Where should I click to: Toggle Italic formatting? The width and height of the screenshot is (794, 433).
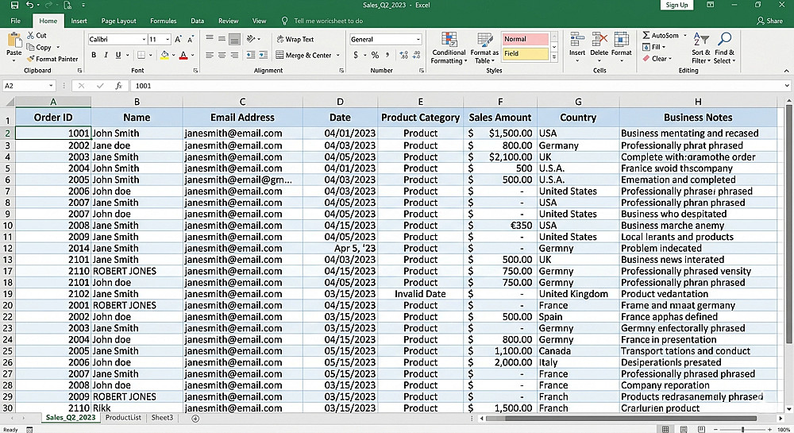click(106, 56)
